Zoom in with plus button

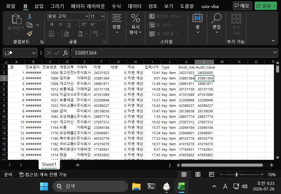pos(262,175)
